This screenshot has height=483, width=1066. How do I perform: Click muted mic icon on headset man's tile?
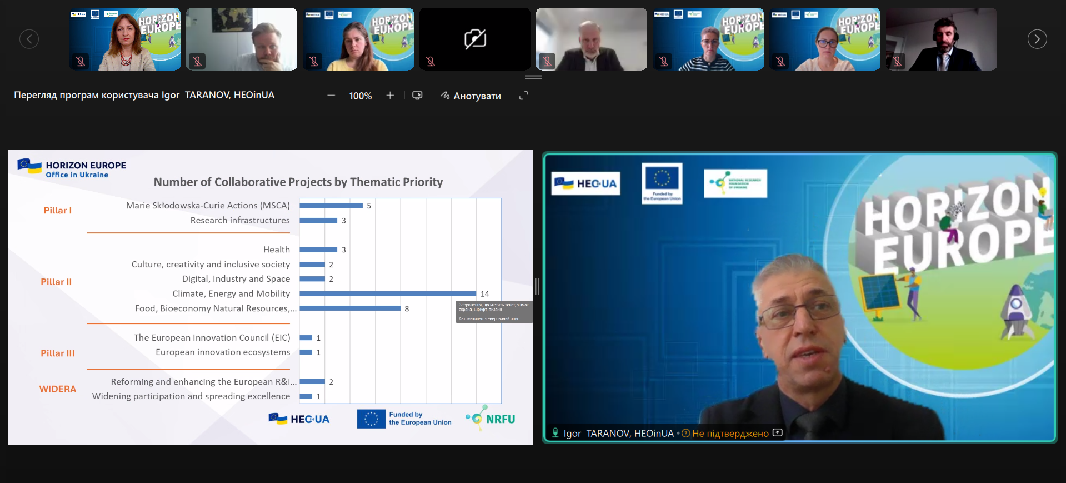tap(897, 61)
